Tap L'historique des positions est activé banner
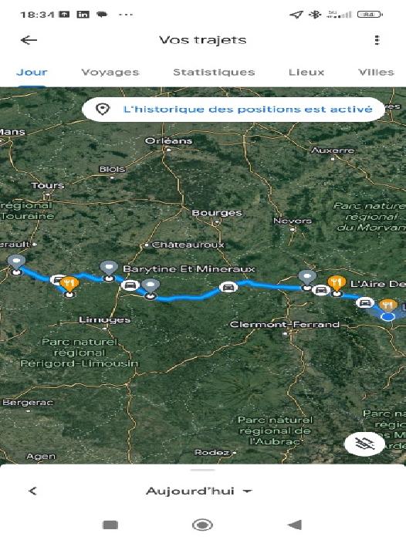The image size is (406, 540). pos(234,110)
